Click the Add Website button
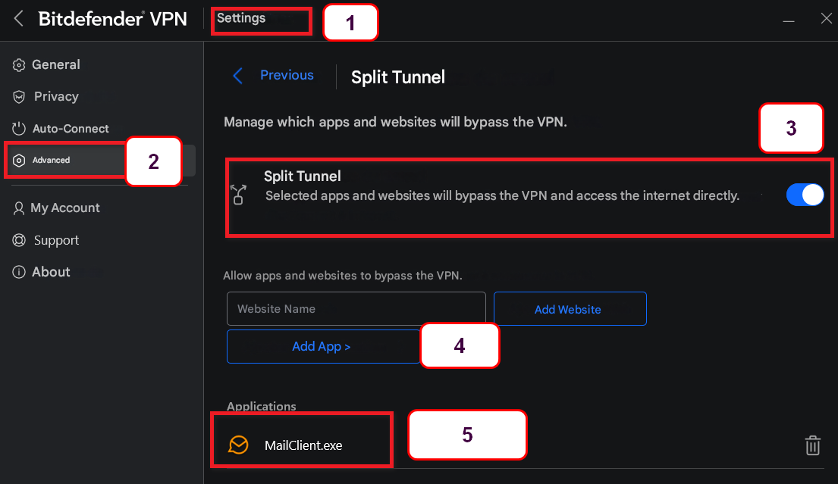This screenshot has height=484, width=838. [570, 309]
